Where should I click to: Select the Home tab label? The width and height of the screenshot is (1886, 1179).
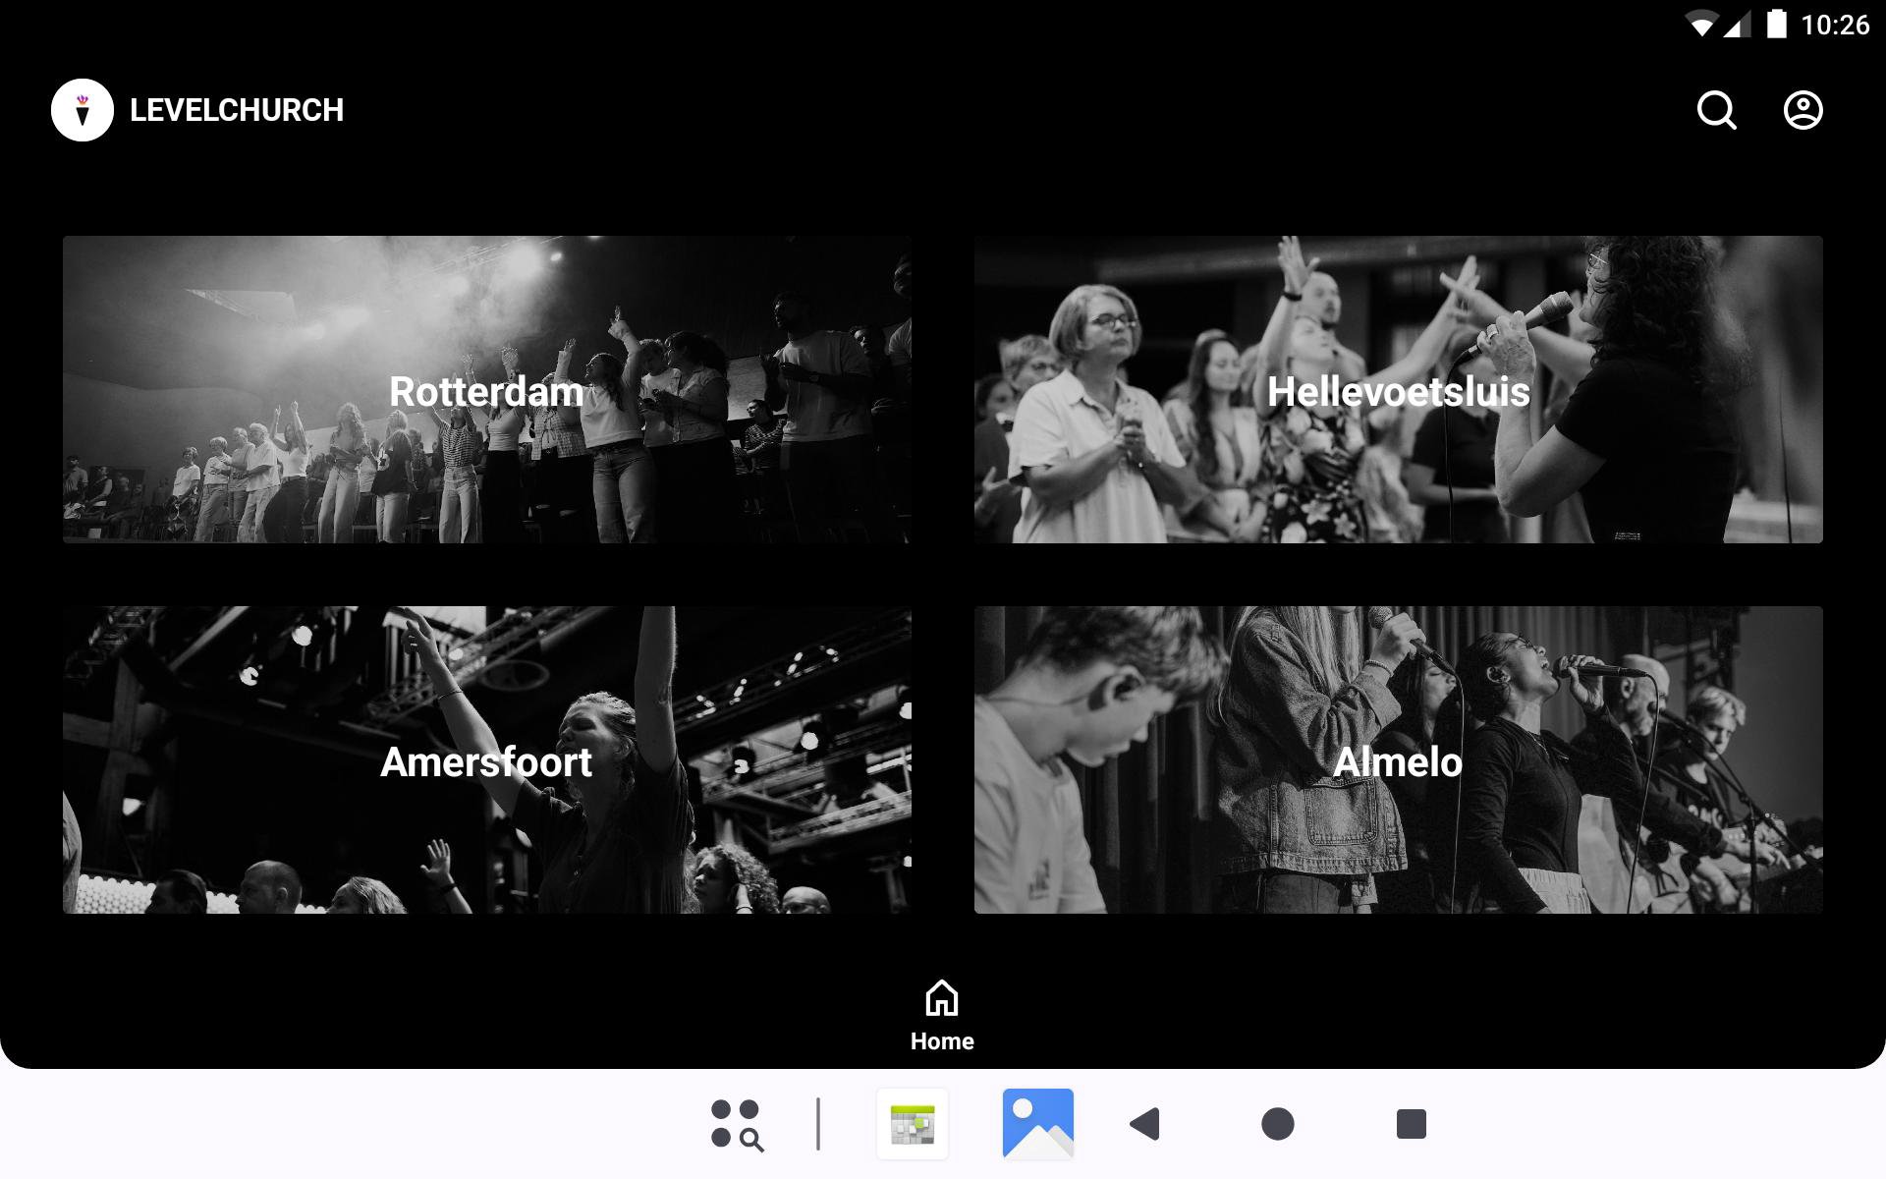[941, 1041]
